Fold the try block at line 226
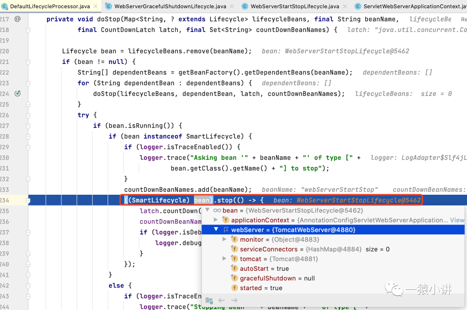This screenshot has width=467, height=310. pos(28,115)
